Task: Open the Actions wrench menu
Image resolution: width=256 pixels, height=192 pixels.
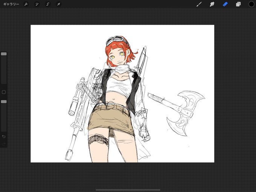Action: pyautogui.click(x=26, y=4)
